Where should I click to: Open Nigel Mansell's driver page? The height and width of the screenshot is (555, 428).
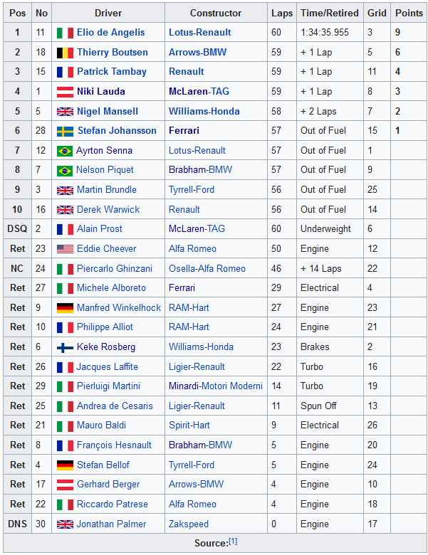click(x=108, y=111)
